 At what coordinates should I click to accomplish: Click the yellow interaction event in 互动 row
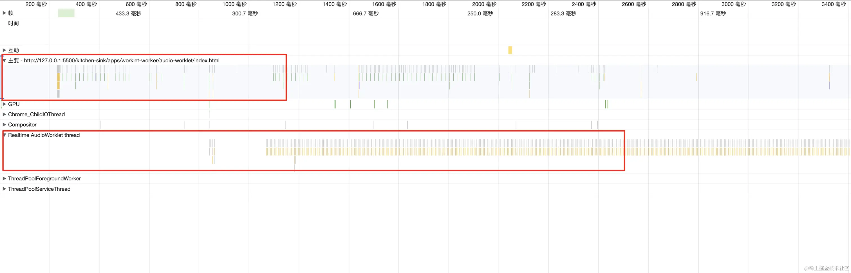(x=510, y=50)
